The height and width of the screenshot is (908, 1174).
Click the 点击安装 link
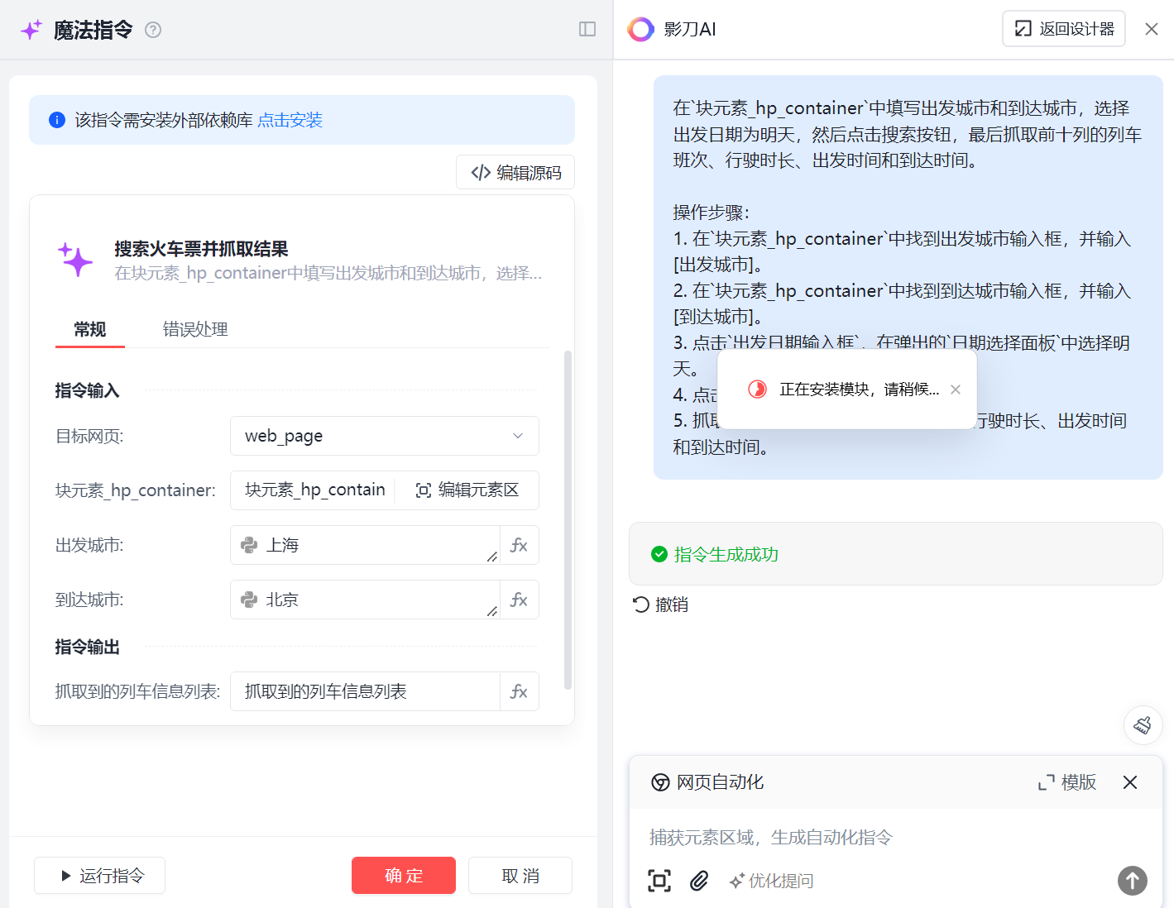point(290,120)
